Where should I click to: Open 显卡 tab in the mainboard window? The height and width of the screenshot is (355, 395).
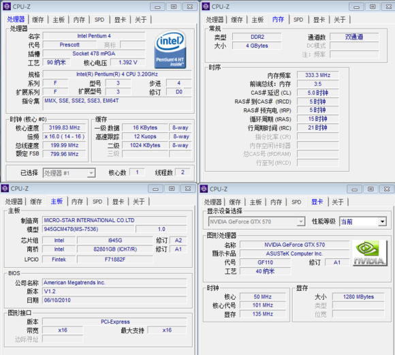pos(118,202)
